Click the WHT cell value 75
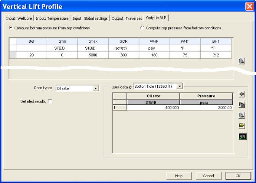 pos(185,55)
